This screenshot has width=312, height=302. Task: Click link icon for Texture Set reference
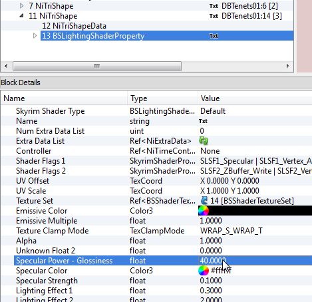pos(204,201)
